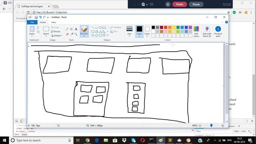Screen dimensions: 256x144
Task: Pick the green color swatch
Action: pos(178,27)
